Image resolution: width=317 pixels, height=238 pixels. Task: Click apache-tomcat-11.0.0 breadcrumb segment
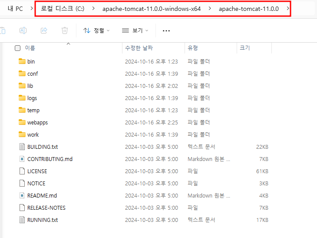tap(249, 9)
